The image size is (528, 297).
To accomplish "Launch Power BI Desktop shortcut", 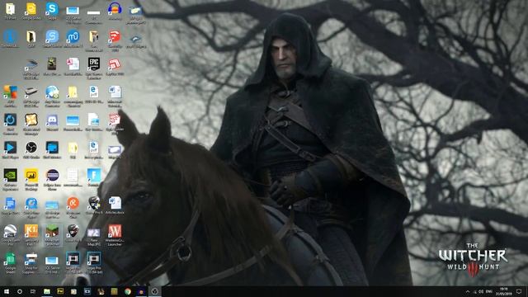I will [x=31, y=180].
